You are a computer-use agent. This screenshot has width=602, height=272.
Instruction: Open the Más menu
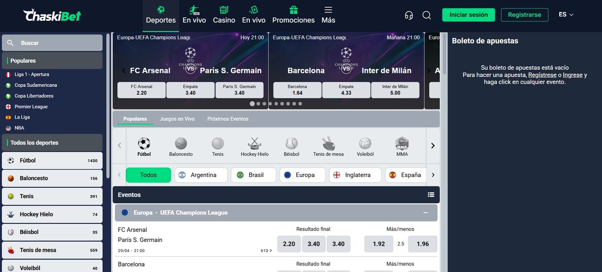[328, 15]
